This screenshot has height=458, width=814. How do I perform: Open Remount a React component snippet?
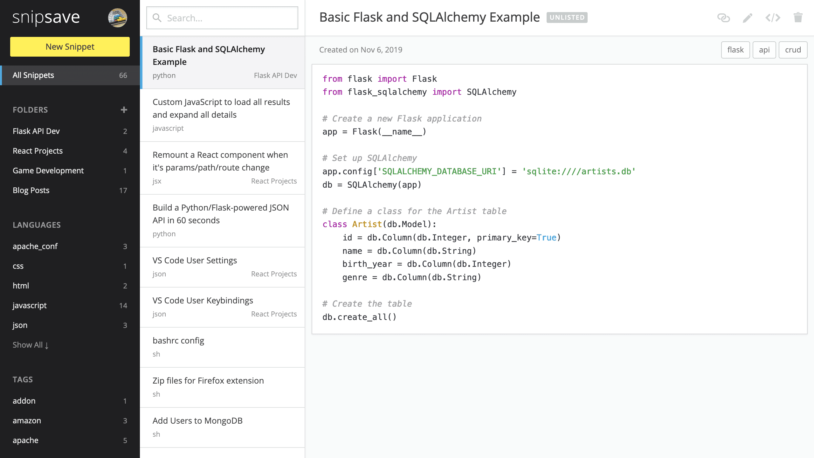coord(222,168)
